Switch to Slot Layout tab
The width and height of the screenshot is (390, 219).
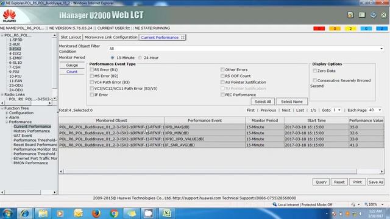point(71,37)
